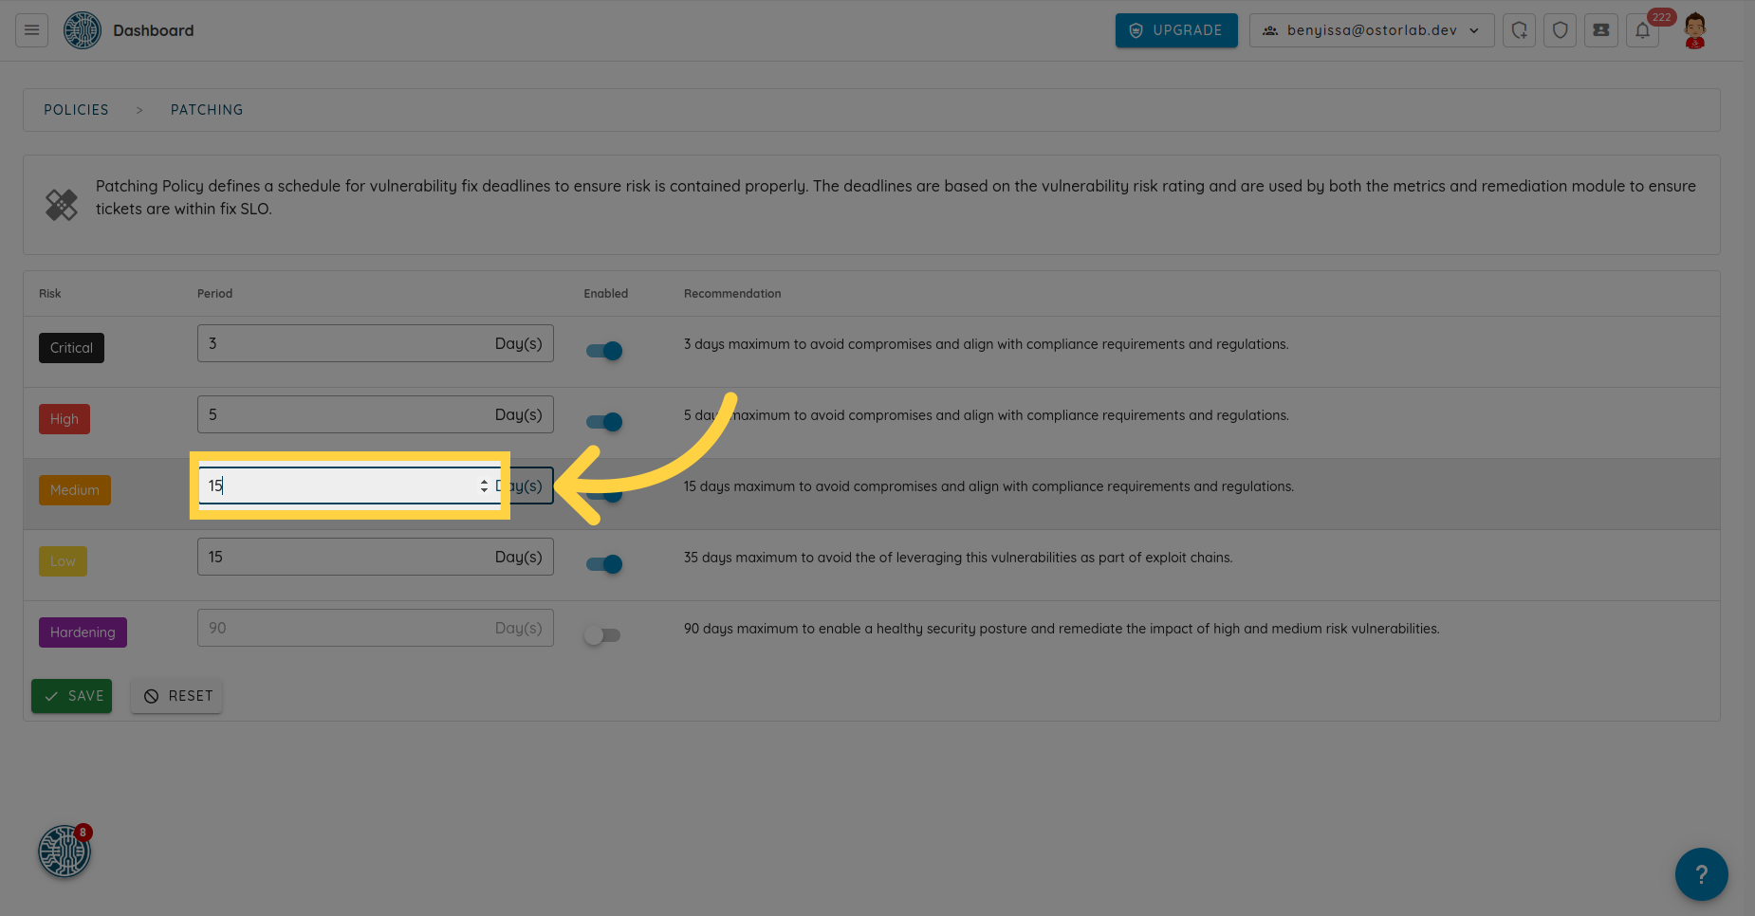Enable the Hardening risk toggle
The width and height of the screenshot is (1755, 916).
(602, 635)
